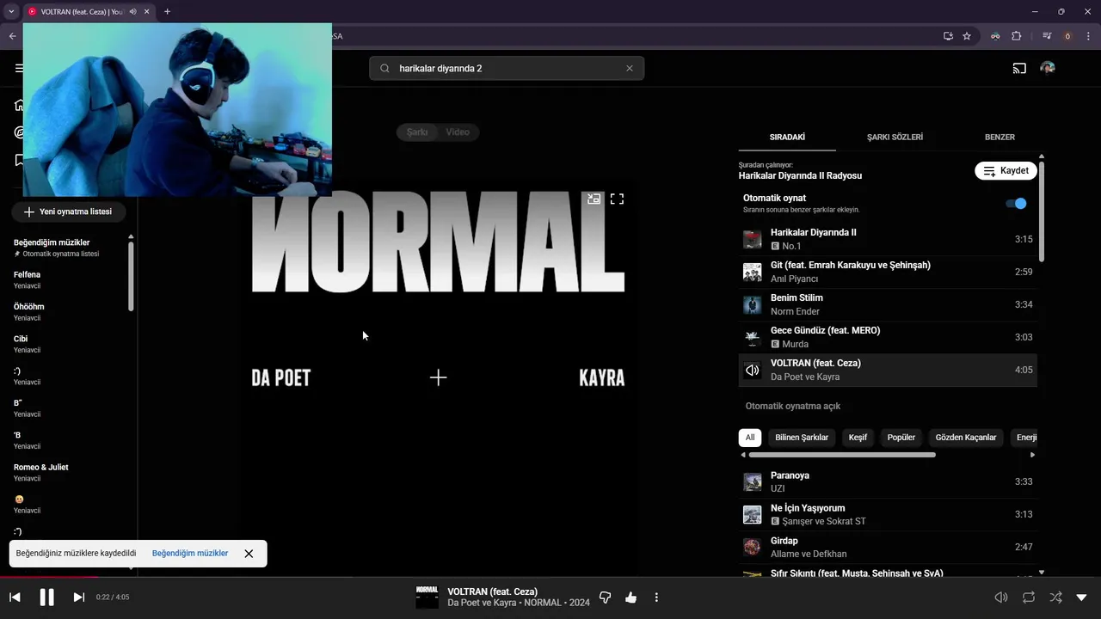Screen dimensions: 1101x619
Task: Toggle the thumbs up like button
Action: coord(630,597)
